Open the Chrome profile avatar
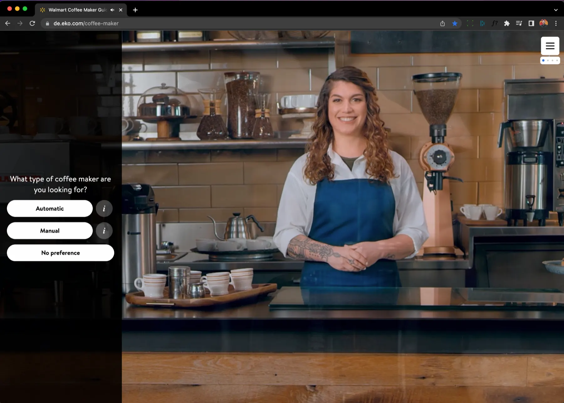This screenshot has width=564, height=403. pos(544,23)
